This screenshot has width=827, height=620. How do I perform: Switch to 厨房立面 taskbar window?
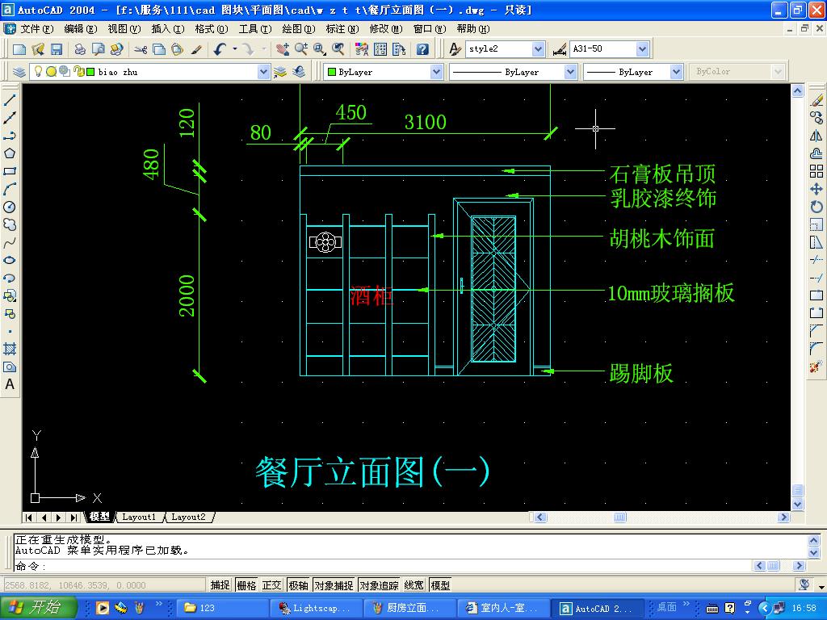(x=409, y=608)
